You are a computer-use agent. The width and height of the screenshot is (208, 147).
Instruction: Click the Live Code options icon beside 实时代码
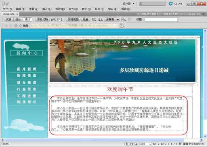coord(53,20)
